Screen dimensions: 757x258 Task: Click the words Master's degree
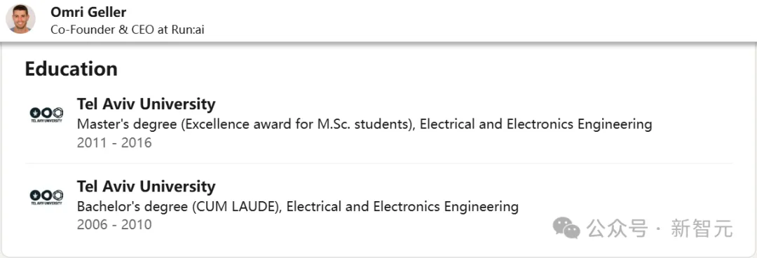(128, 124)
